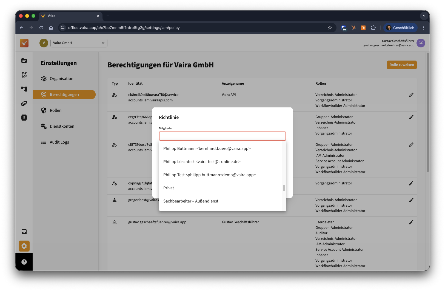
Task: Choose Sachbearbeiter – Außendienst option
Action: (x=191, y=201)
